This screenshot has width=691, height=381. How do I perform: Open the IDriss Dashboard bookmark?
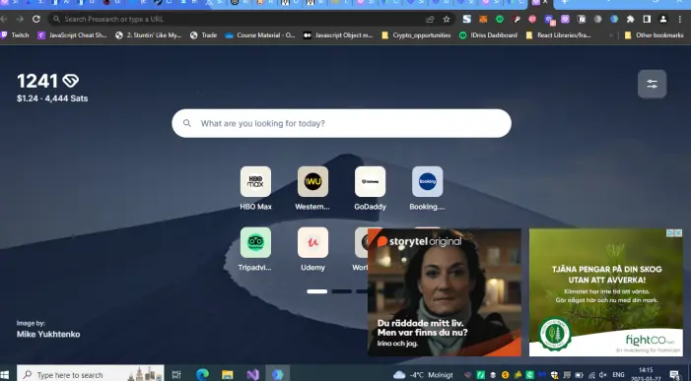point(488,35)
